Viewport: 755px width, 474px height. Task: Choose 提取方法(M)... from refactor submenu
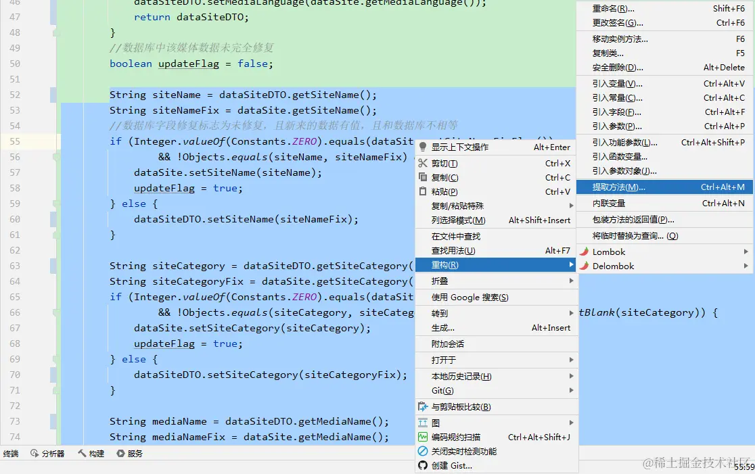coord(666,187)
